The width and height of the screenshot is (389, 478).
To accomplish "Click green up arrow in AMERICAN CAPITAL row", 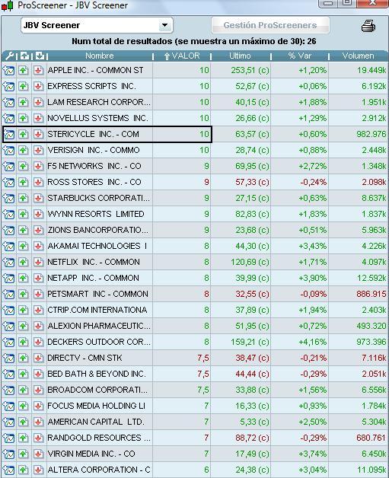I will click(24, 422).
